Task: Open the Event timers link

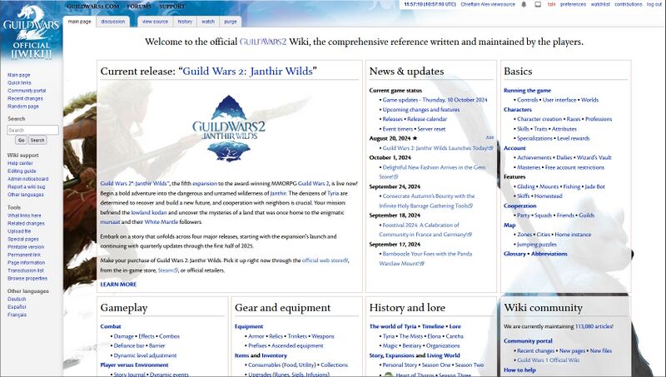Action: [x=398, y=129]
